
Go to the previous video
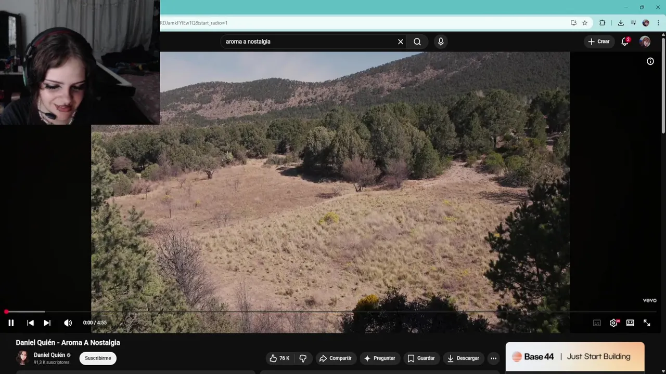tap(30, 323)
